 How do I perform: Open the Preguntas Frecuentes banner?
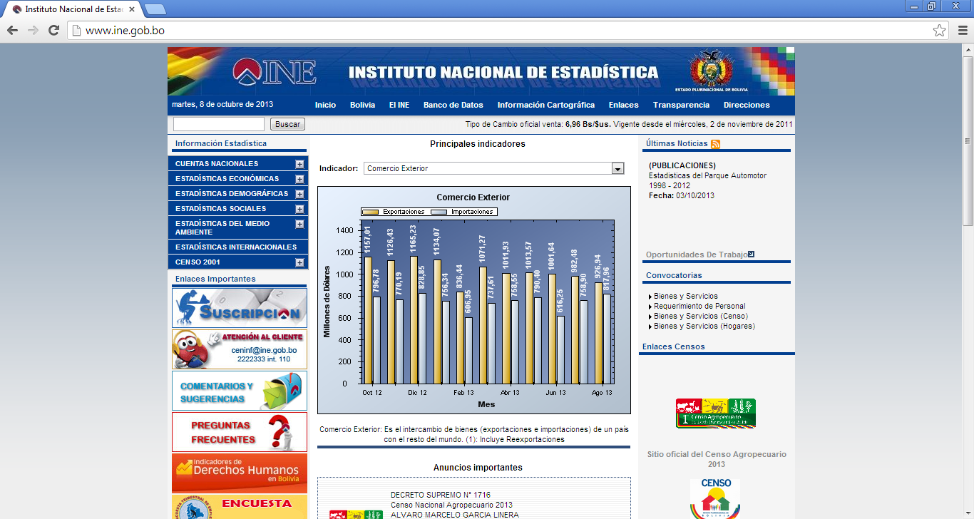(x=240, y=431)
